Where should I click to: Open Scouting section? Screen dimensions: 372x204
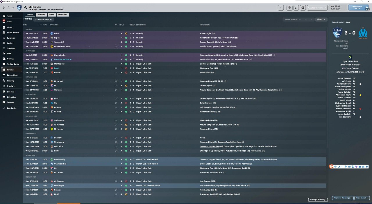click(12, 81)
